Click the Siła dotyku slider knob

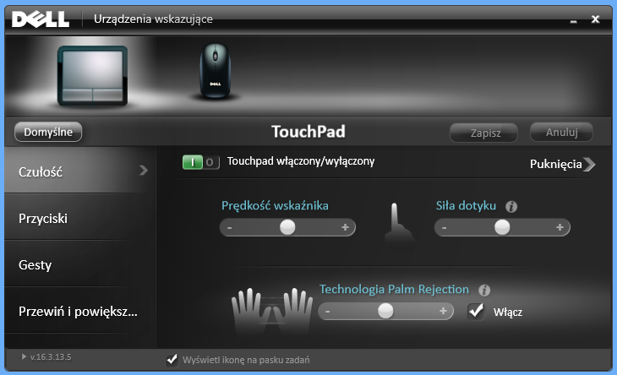(502, 227)
